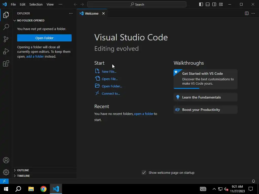Click muted volume icon in tray
Viewport: 259px width, 194px height.
(226, 189)
